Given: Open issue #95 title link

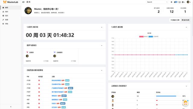Looking at the screenshot, I should 54,107.
